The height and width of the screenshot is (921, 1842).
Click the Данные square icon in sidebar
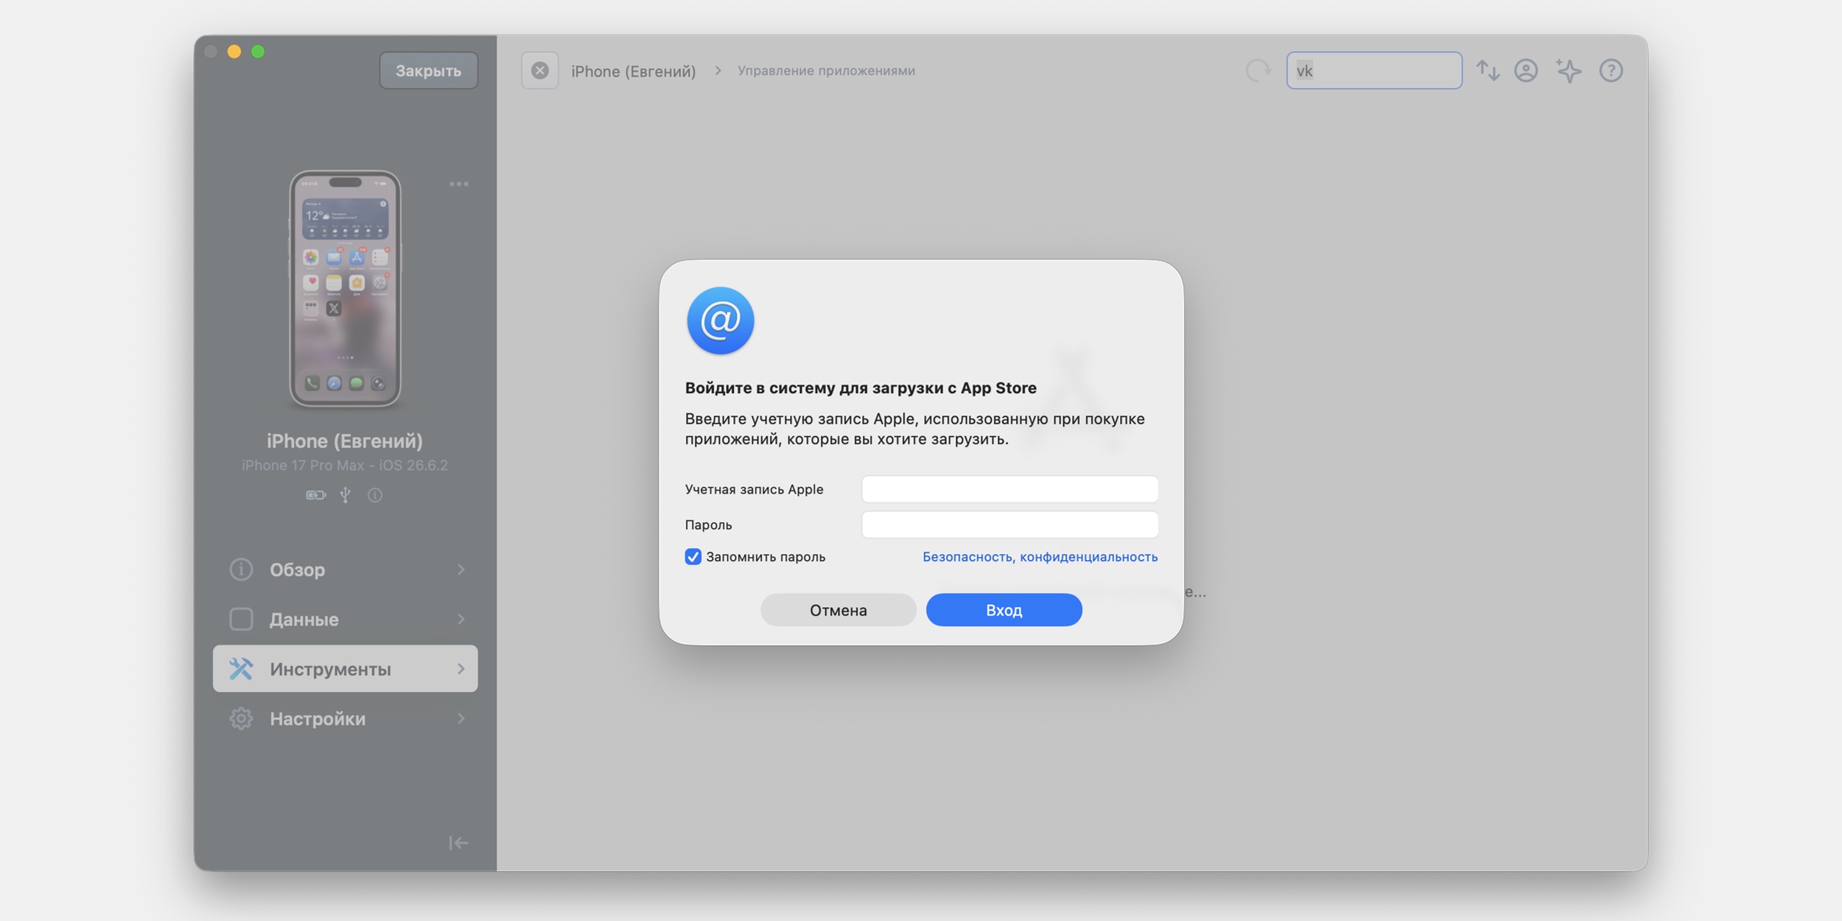[x=241, y=619]
